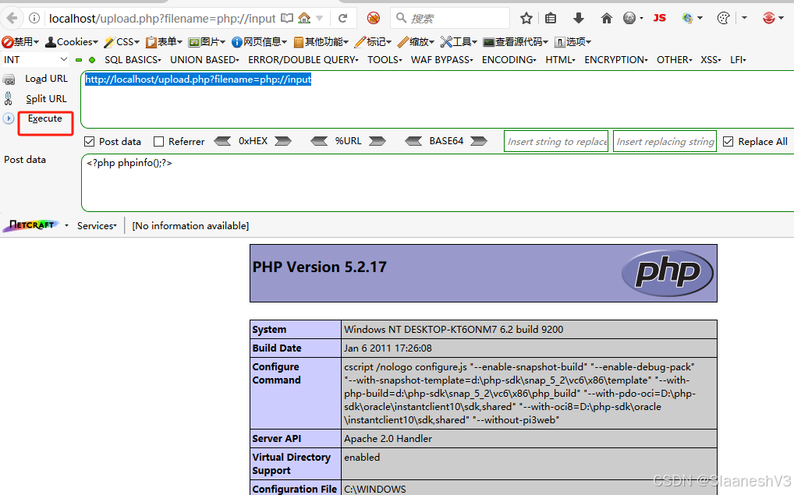The height and width of the screenshot is (495, 794).
Task: Open the HTML menu in HackBar
Action: tap(561, 60)
